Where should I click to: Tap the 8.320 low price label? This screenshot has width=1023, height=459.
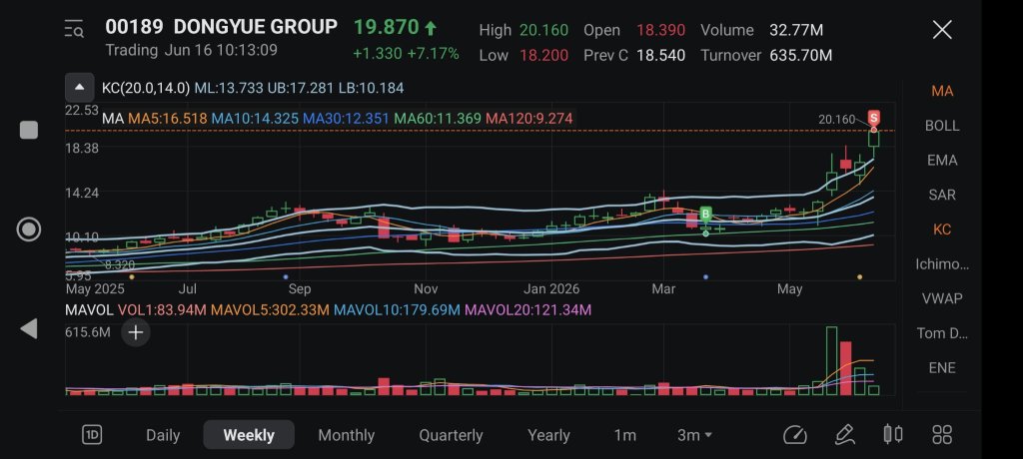120,265
